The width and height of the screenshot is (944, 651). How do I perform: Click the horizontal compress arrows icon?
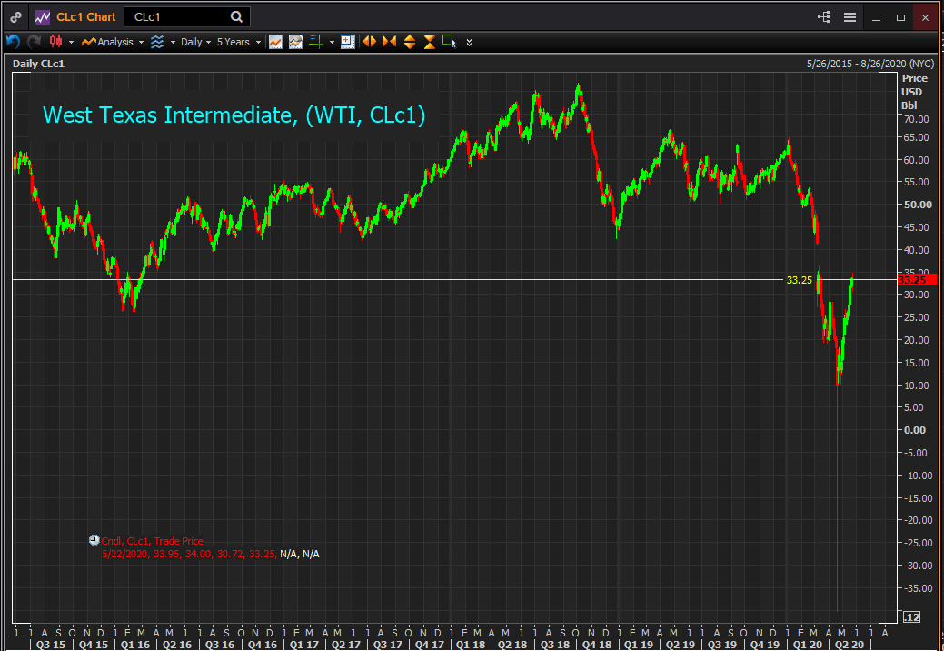click(x=390, y=42)
